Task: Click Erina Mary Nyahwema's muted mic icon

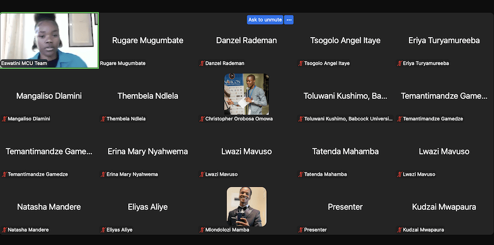Action: [103, 174]
